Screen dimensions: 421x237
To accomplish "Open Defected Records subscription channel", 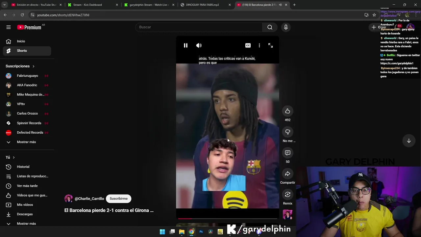I will click(x=27, y=132).
